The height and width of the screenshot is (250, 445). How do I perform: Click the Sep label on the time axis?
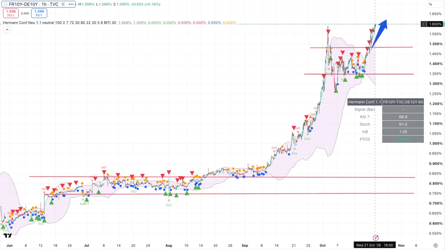[x=244, y=245]
